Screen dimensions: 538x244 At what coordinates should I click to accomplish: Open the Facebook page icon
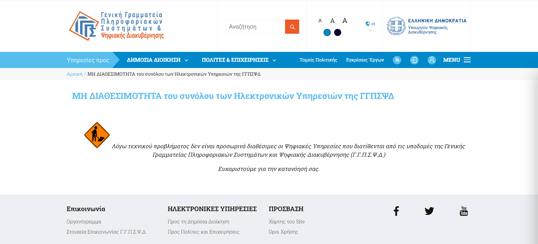pos(396,211)
